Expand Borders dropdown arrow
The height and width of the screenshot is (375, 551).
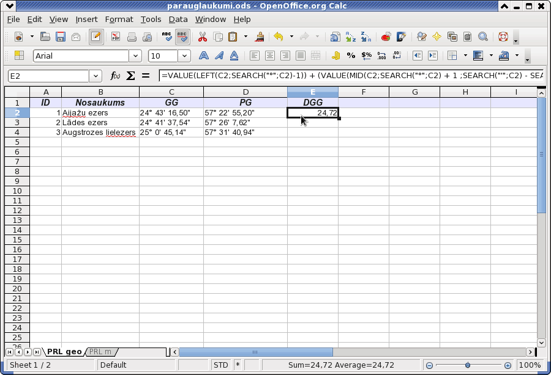coord(466,56)
